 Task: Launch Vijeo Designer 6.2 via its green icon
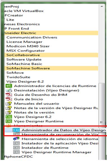(x=9, y=117)
